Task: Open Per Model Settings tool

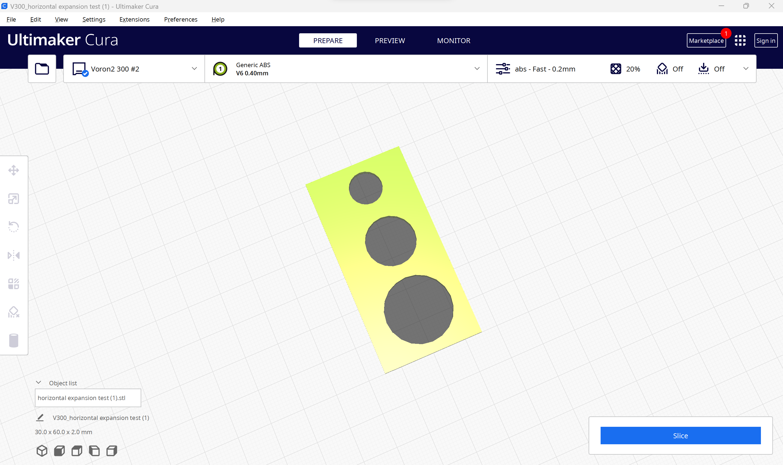Action: coord(13,284)
